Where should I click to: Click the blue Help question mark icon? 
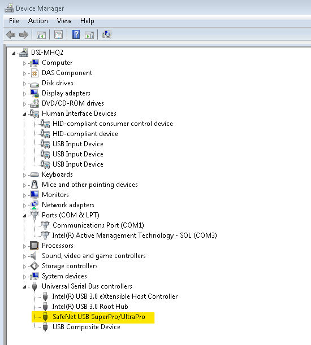76,35
